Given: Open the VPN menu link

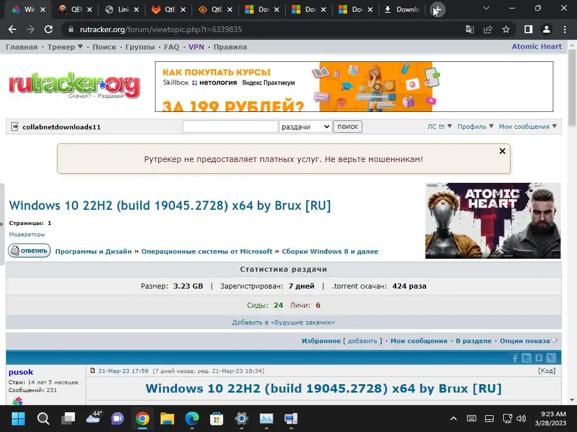Looking at the screenshot, I should coord(196,47).
